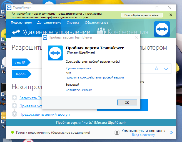Click plus icon next to "Запускать Te..."
This screenshot has height=142, width=182.
pos(14,98)
